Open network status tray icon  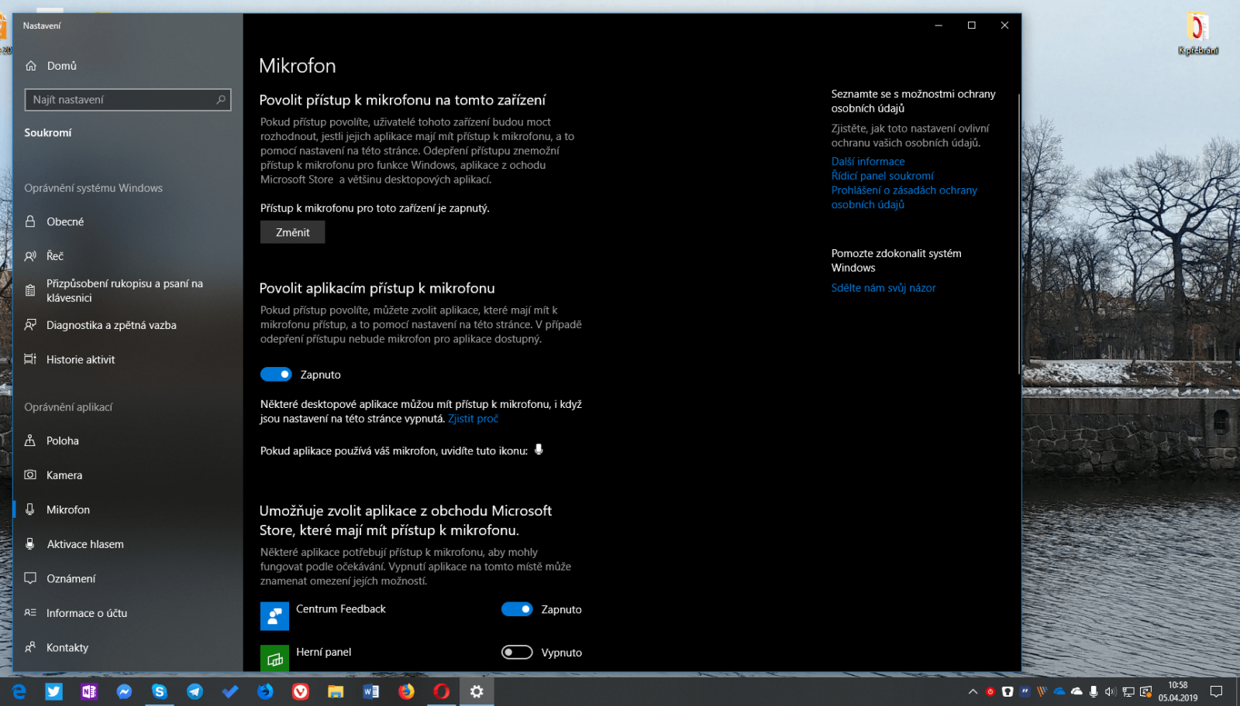coord(1128,691)
